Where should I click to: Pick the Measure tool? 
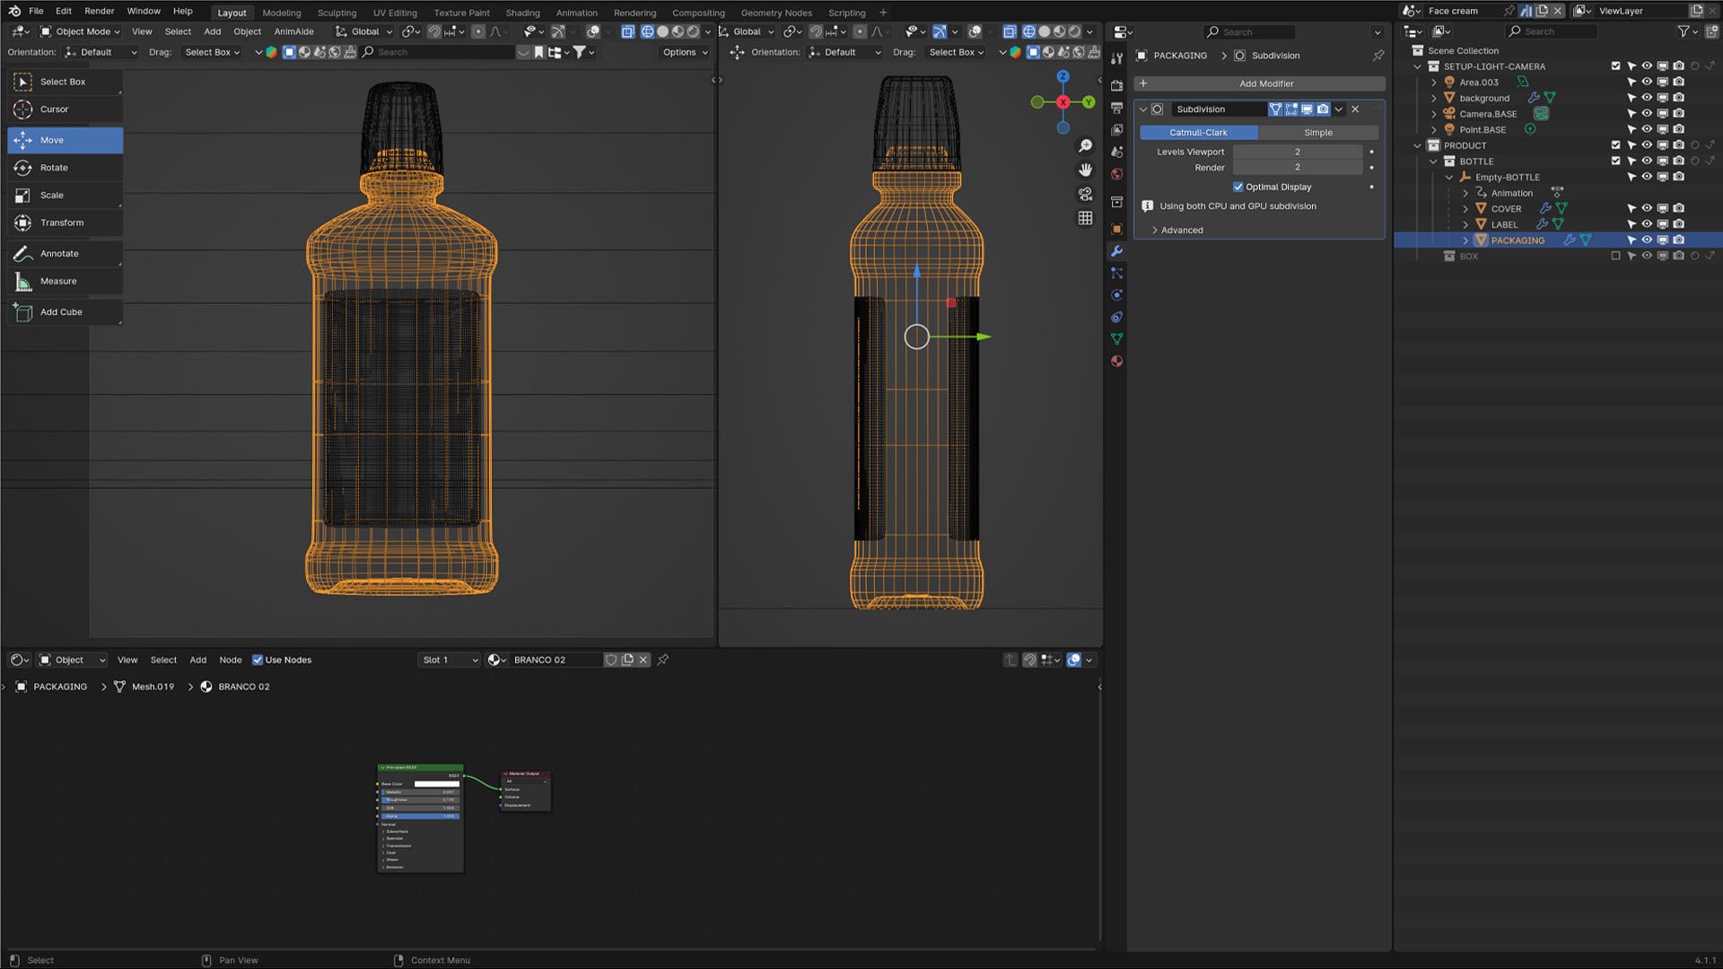65,281
